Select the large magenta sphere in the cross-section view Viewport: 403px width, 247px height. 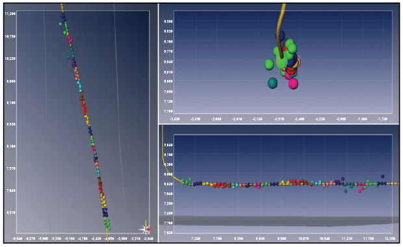293,84
